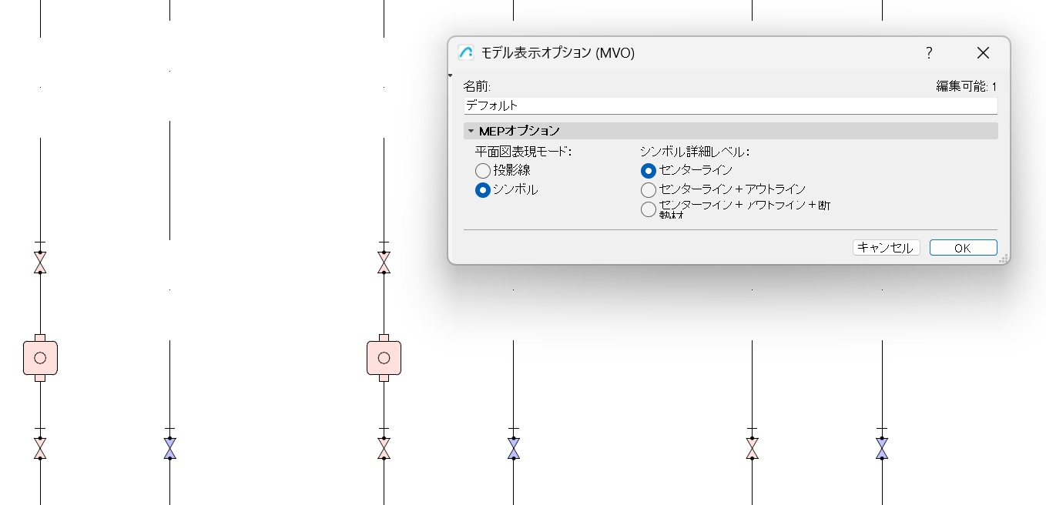Collapse the MEPオプション section
This screenshot has width=1046, height=505.
(x=472, y=131)
